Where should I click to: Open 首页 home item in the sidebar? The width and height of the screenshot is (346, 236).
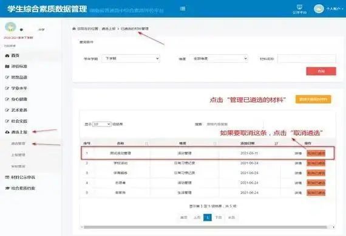pyautogui.click(x=15, y=55)
